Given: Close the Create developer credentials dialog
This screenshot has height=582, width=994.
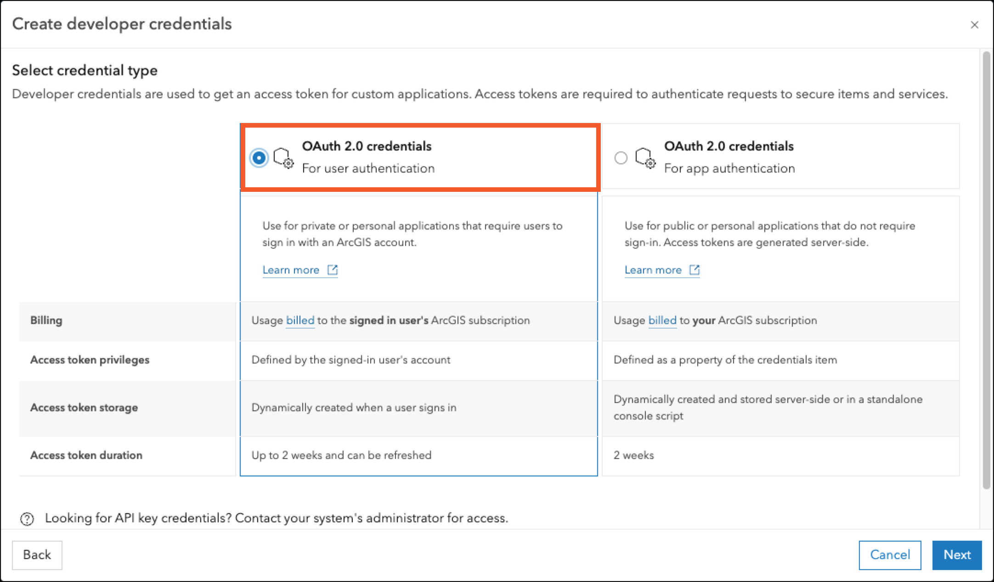Looking at the screenshot, I should point(974,25).
